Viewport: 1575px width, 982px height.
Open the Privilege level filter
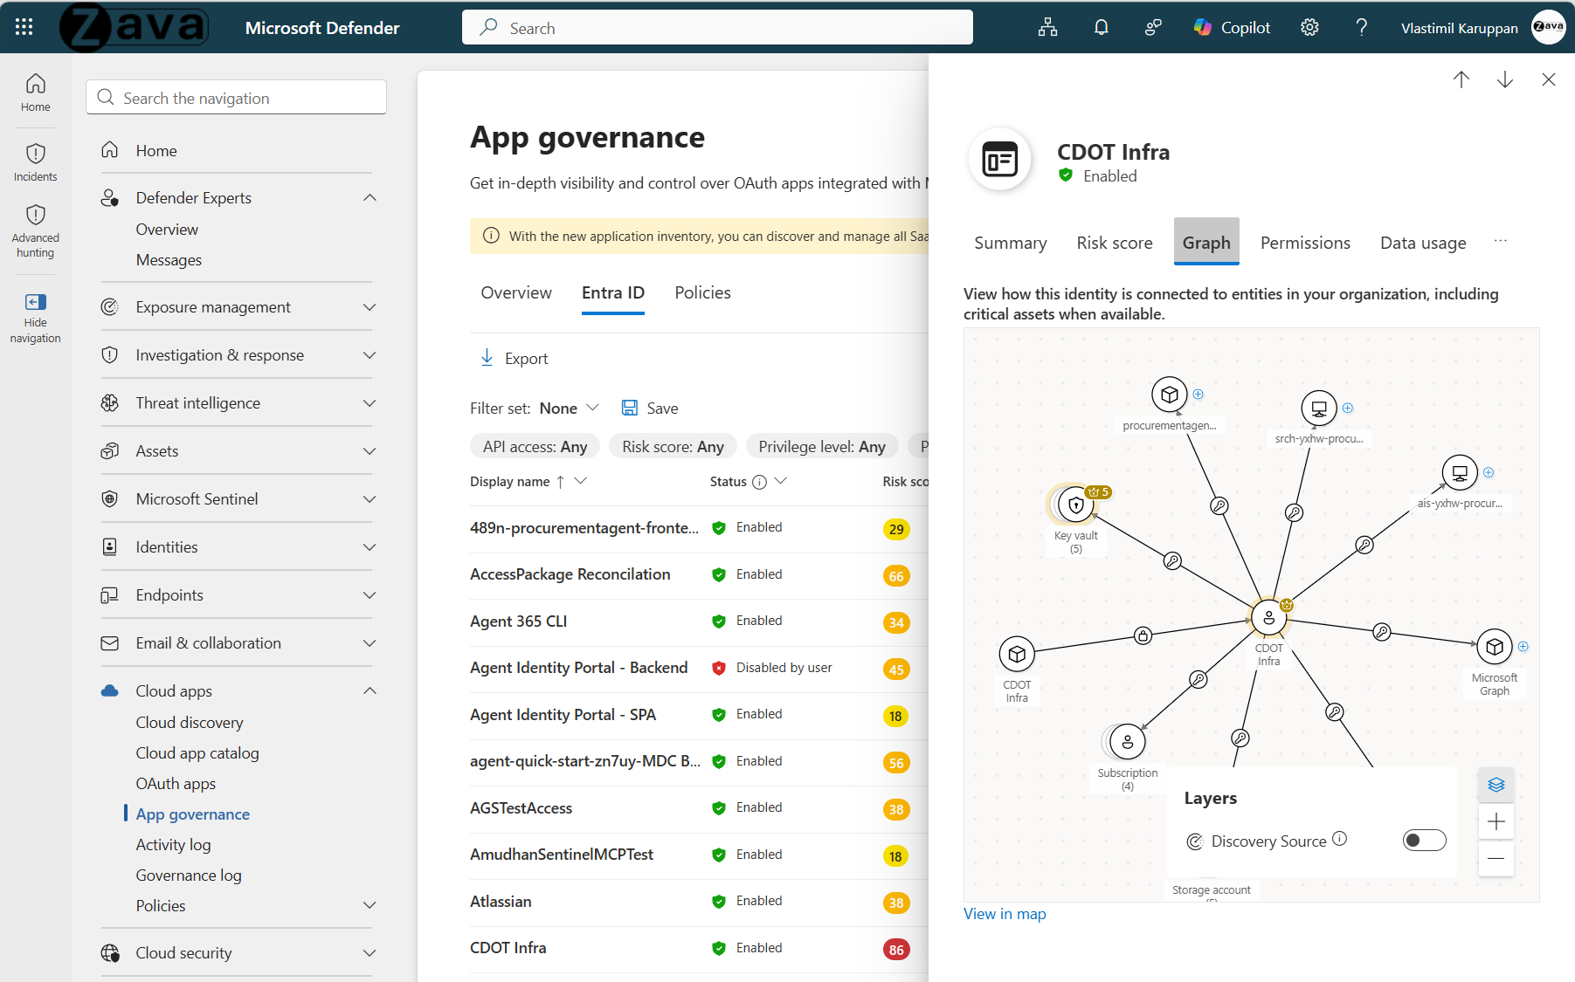[822, 447]
